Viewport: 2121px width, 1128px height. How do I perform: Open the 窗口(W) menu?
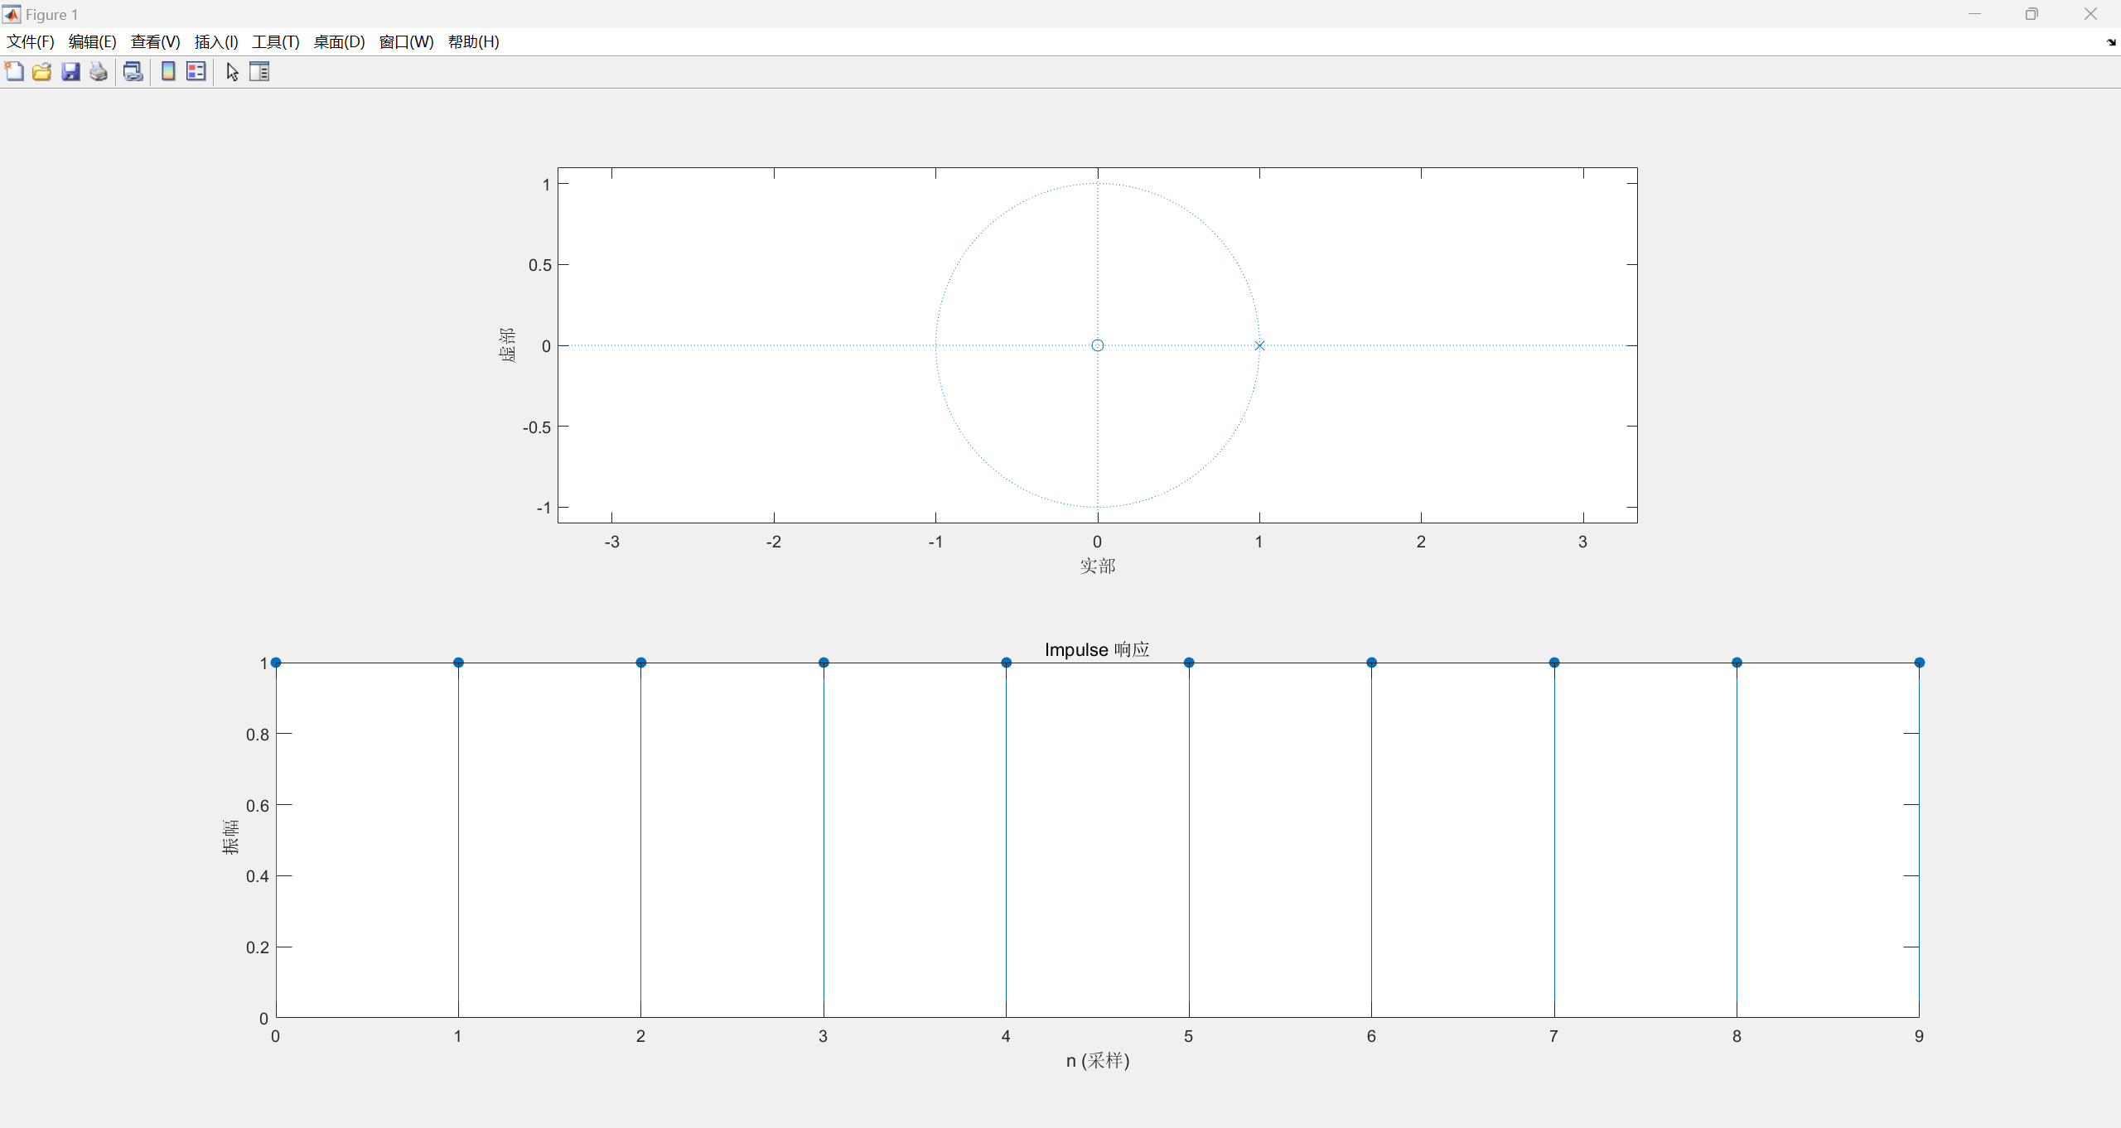pos(406,42)
